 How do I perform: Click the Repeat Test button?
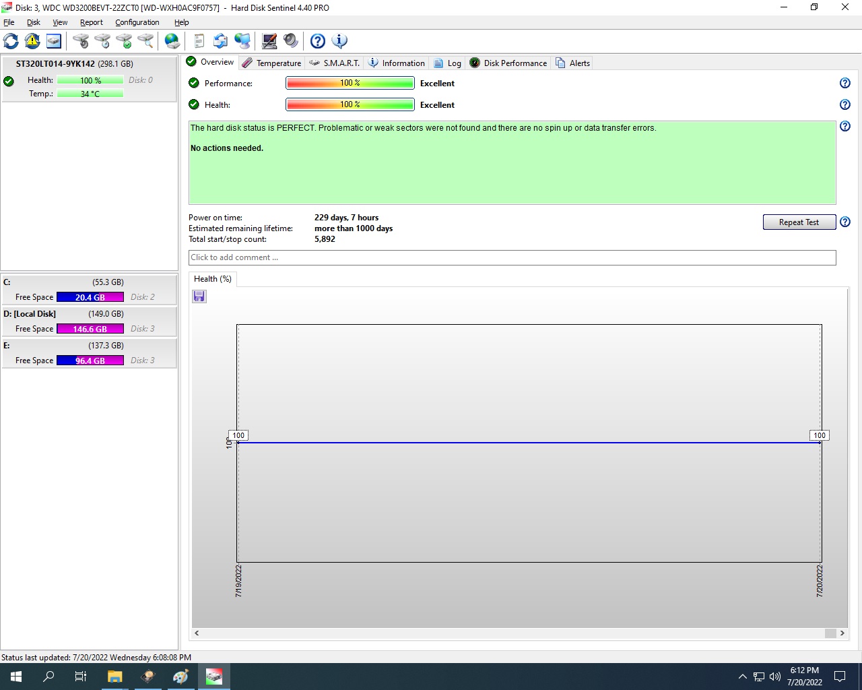point(799,222)
